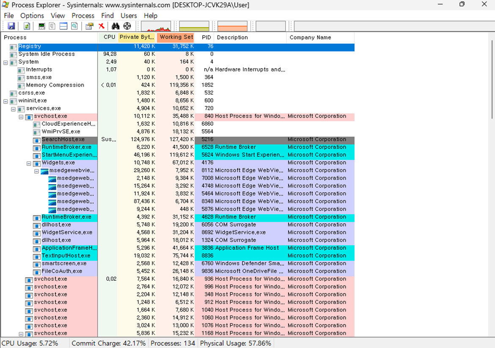Click the WidgetService.exe process icon
Screen dimensions: 495x348
[37, 233]
